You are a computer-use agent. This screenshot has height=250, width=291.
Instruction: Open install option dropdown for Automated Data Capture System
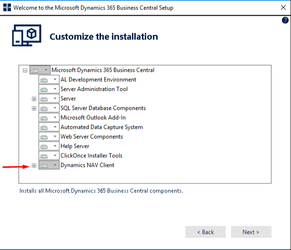tap(49, 127)
